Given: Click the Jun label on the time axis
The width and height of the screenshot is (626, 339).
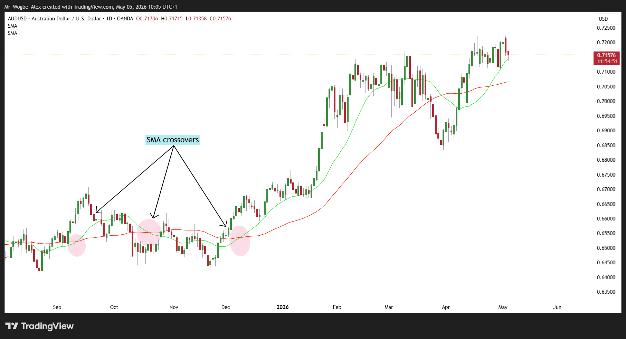Looking at the screenshot, I should [557, 307].
